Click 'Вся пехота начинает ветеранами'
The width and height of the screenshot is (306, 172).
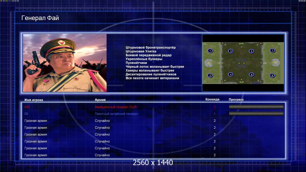pos(152,78)
